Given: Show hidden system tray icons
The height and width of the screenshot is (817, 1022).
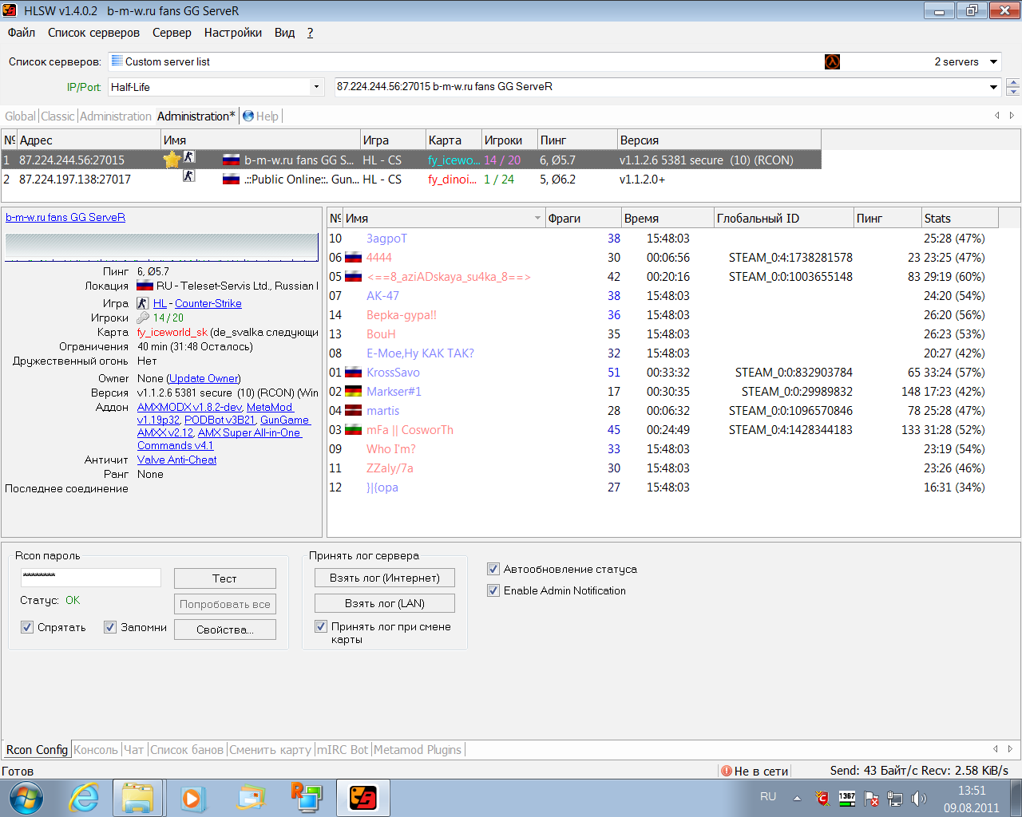Looking at the screenshot, I should 797,799.
